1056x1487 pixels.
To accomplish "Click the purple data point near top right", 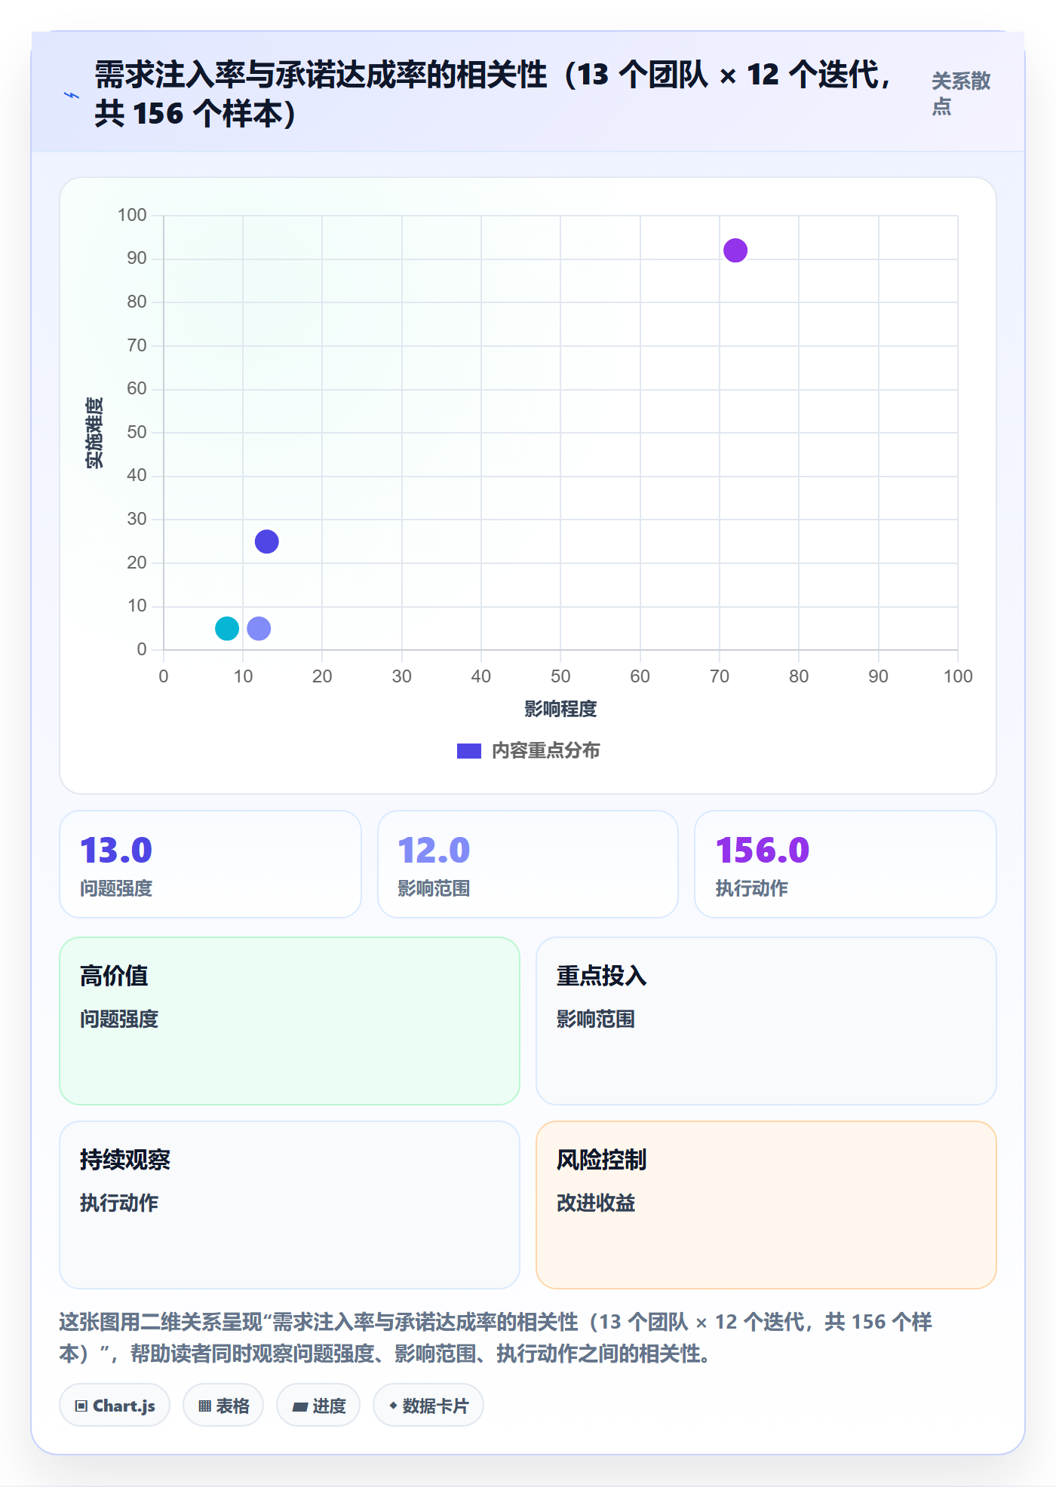I will coord(735,250).
